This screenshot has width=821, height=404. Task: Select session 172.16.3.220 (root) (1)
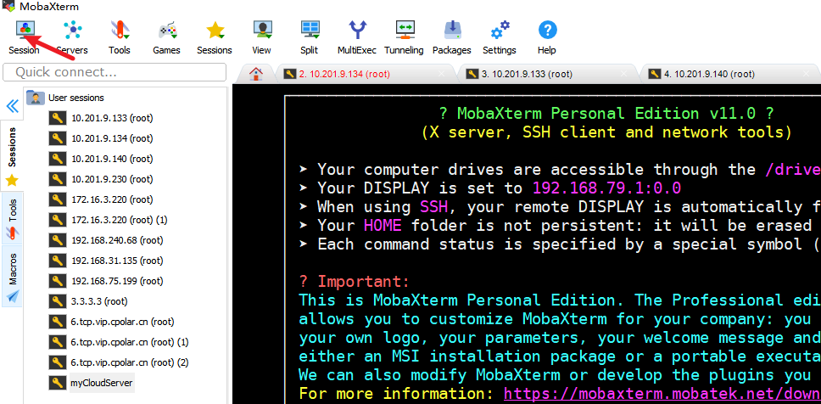pos(120,220)
